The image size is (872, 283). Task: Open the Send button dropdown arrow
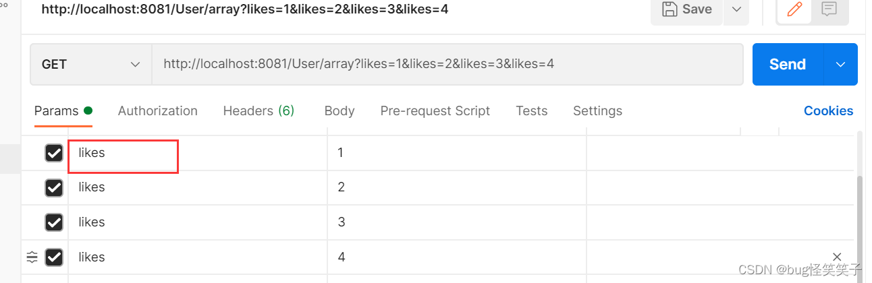pos(840,65)
